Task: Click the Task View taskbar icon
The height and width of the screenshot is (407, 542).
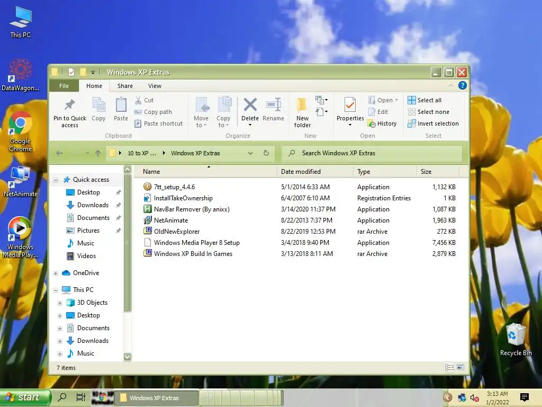Action: 80,397
